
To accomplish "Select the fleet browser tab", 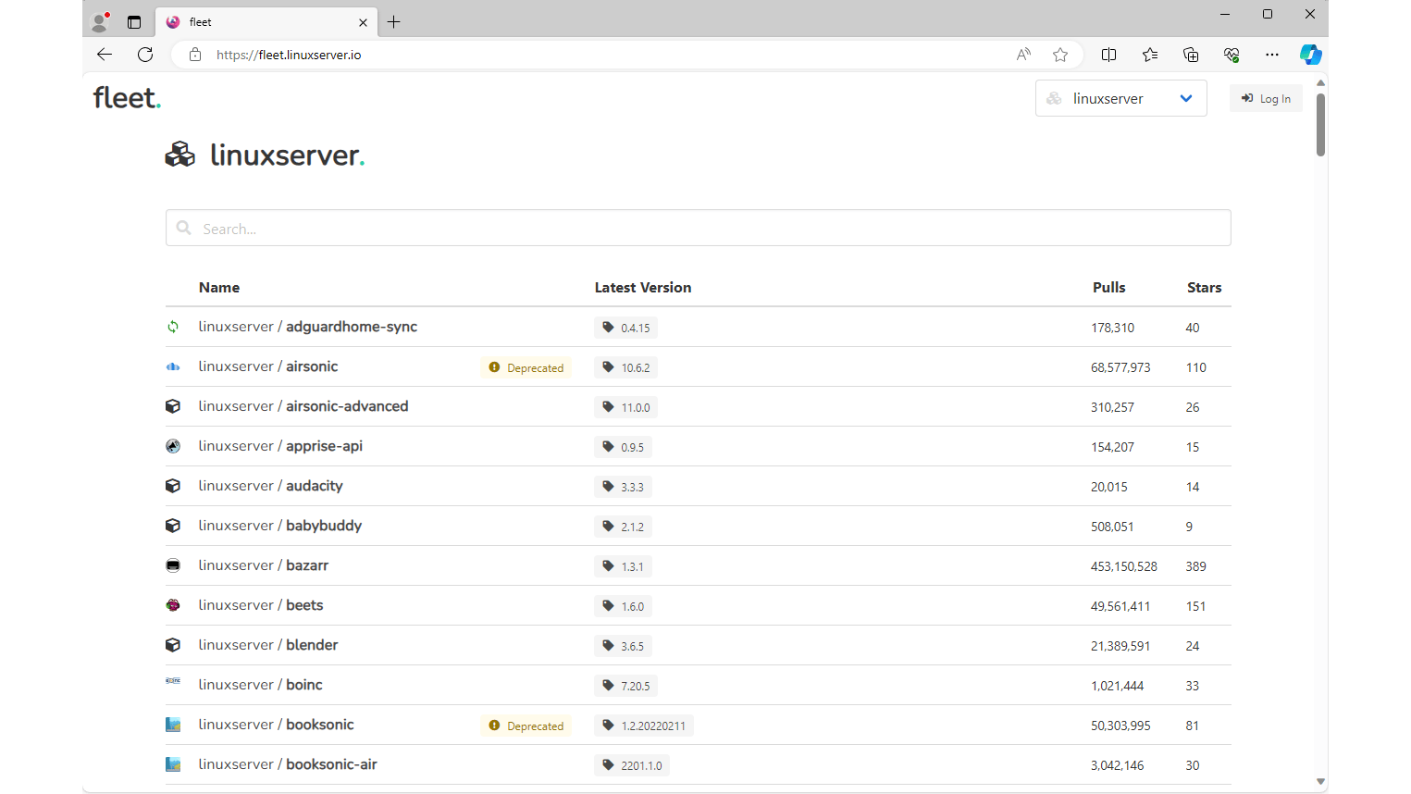I will point(250,21).
